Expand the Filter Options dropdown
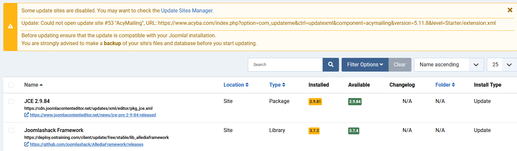 pos(365,65)
